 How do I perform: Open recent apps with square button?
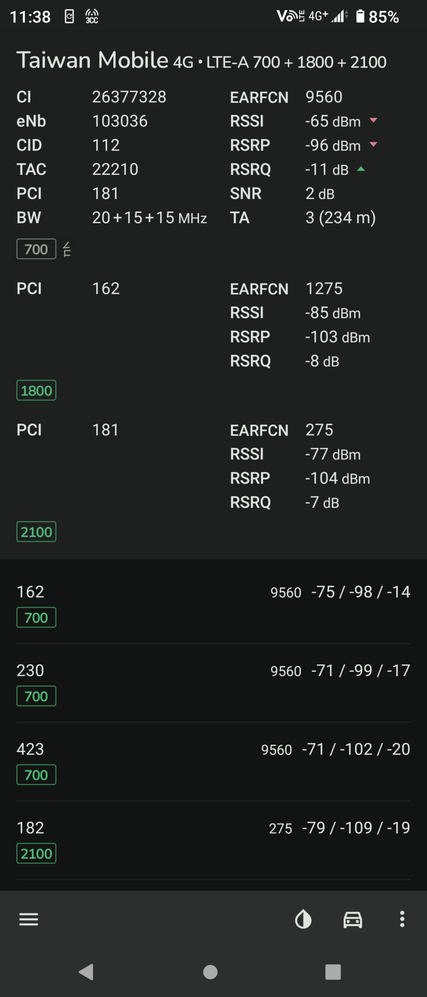(333, 972)
